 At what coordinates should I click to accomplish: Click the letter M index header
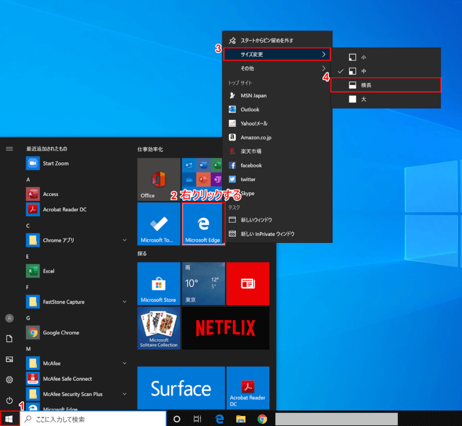pos(28,349)
